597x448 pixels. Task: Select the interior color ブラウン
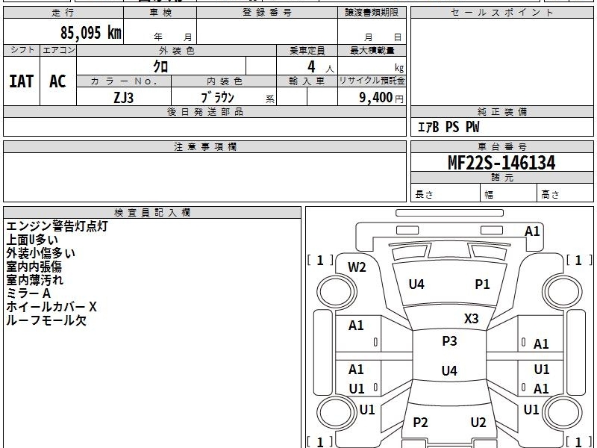pos(217,98)
